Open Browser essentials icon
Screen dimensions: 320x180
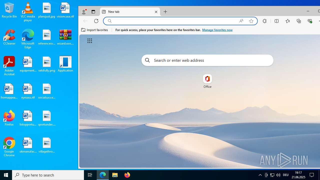tap(310, 21)
